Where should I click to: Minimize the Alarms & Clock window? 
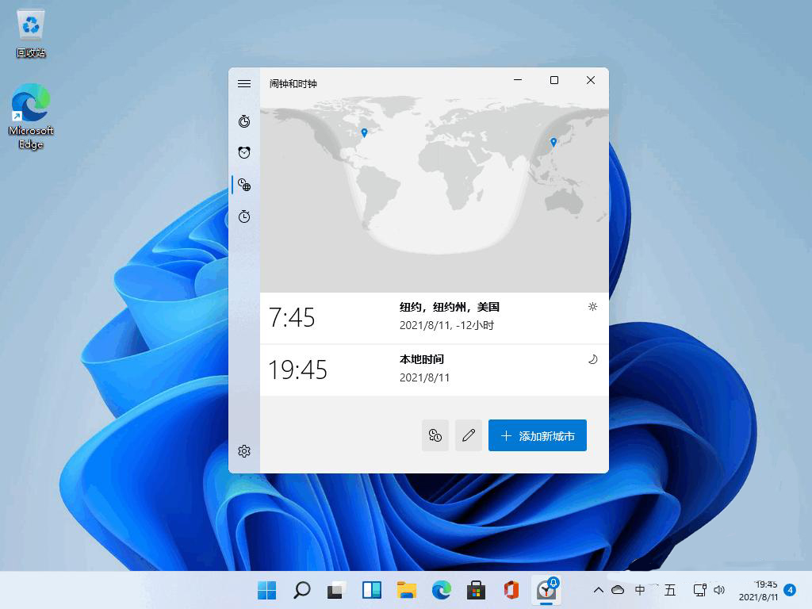(x=517, y=80)
